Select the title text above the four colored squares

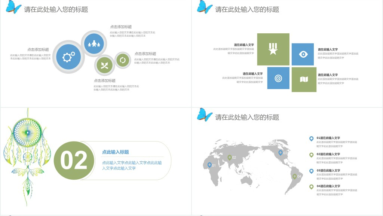tap(247, 9)
